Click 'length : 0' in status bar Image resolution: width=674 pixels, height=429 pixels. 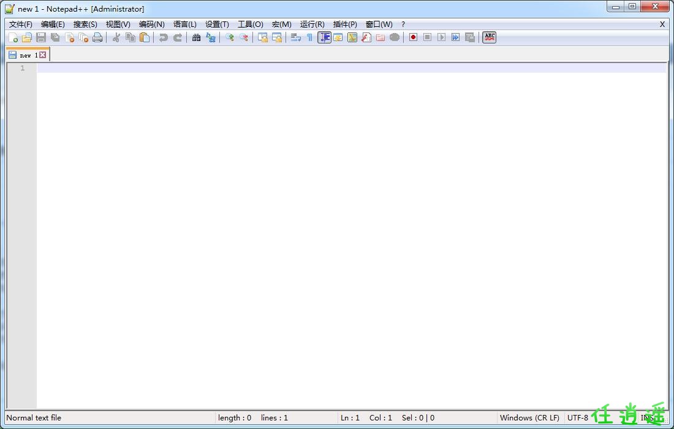[x=234, y=418]
